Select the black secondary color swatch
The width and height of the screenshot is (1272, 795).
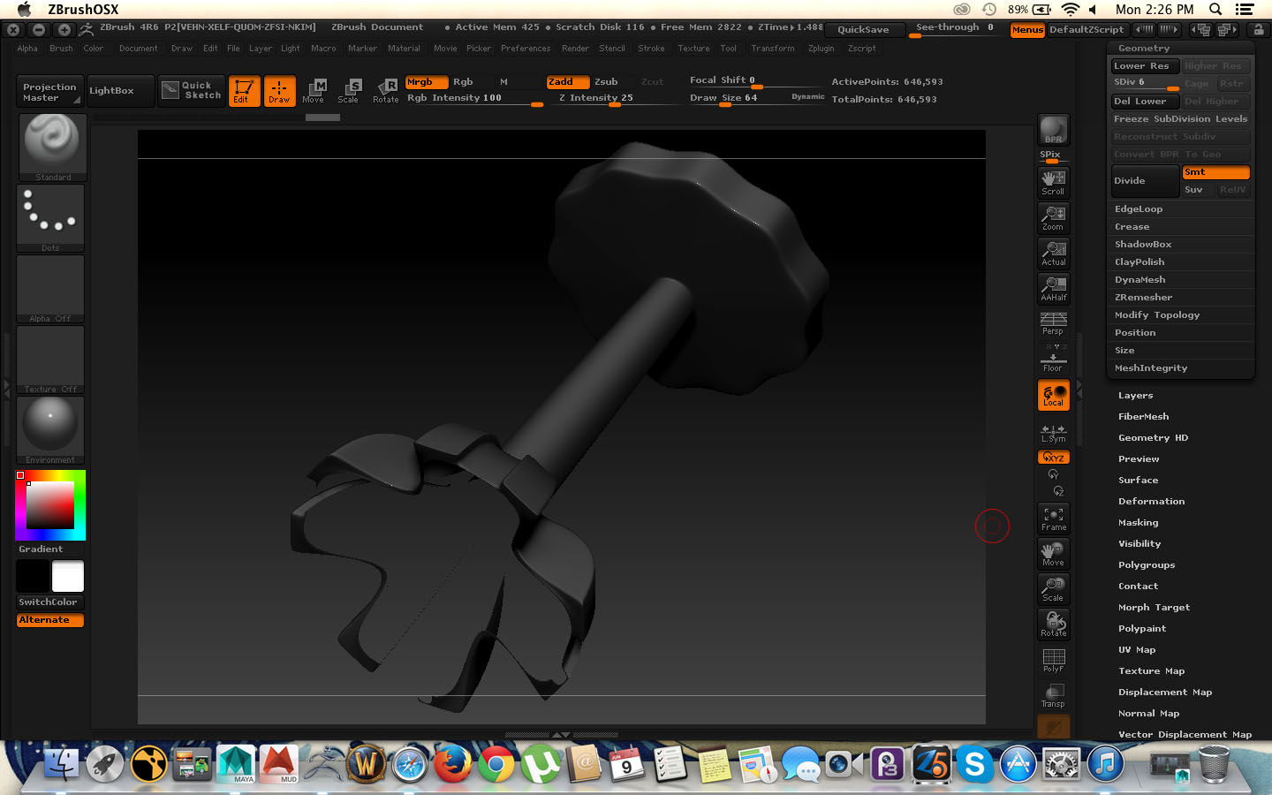click(x=33, y=576)
